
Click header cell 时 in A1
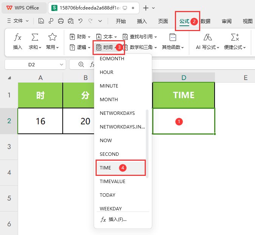(x=40, y=95)
